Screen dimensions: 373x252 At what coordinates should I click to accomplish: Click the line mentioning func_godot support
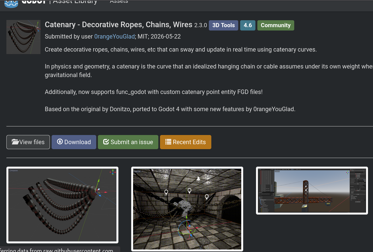(x=154, y=92)
